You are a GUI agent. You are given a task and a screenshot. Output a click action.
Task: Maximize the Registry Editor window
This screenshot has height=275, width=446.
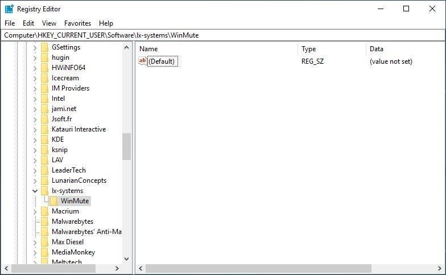(406, 9)
